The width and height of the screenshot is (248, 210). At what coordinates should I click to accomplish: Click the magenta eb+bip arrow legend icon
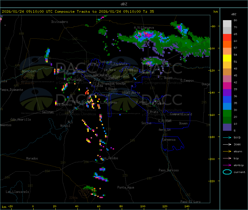[227, 165]
